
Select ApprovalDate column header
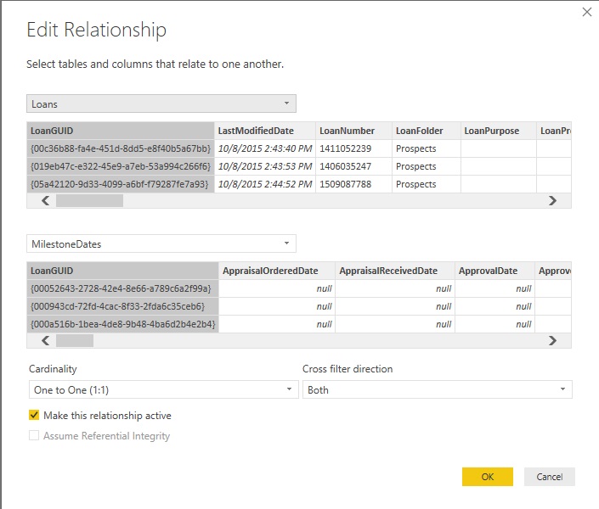click(x=494, y=271)
